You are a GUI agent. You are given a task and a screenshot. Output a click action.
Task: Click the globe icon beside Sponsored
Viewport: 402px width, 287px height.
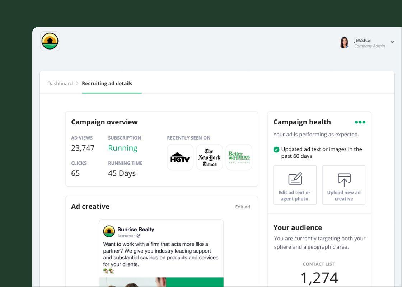(x=139, y=236)
